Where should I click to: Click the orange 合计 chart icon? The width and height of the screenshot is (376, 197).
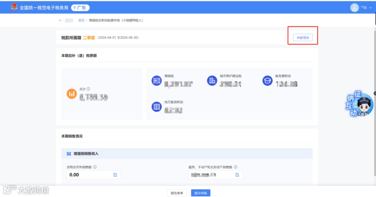[x=71, y=94]
